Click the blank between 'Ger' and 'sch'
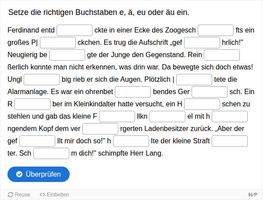263x200 pixels. [210, 92]
